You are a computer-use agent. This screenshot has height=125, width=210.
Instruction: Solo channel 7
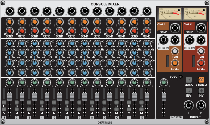pos(79,102)
